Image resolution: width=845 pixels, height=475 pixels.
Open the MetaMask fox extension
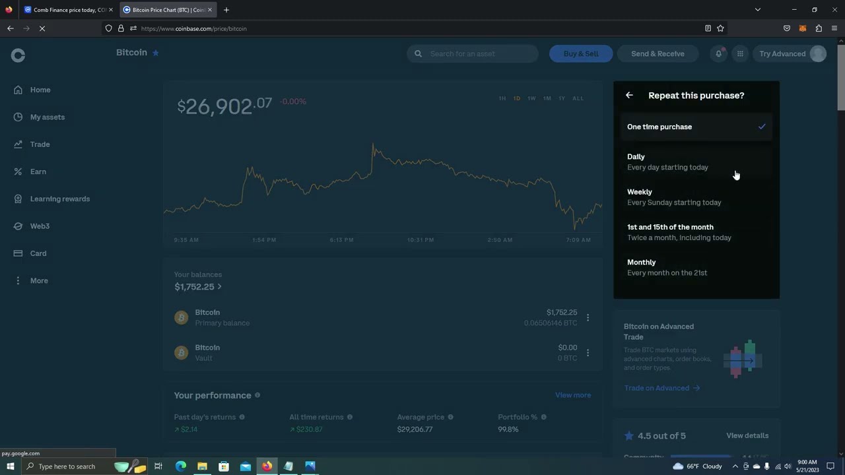803,28
